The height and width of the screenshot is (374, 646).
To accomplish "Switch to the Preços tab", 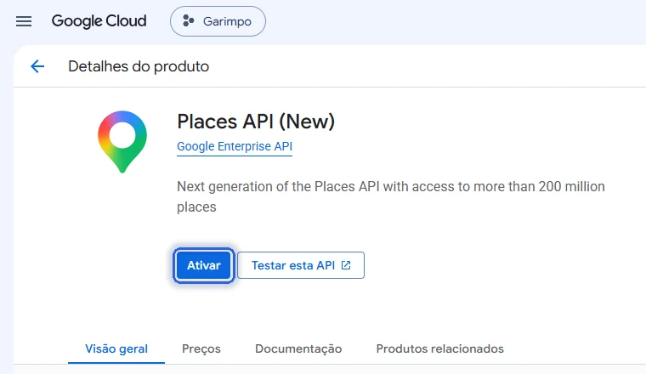I will point(201,348).
